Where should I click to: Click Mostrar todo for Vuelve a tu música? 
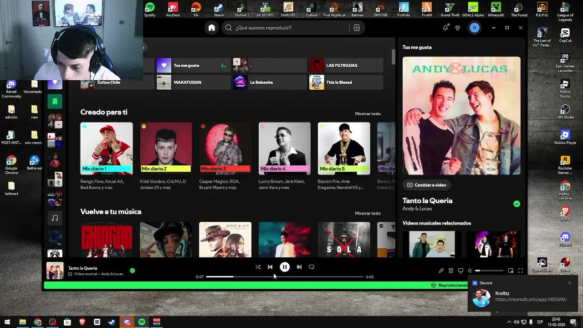pos(368,213)
